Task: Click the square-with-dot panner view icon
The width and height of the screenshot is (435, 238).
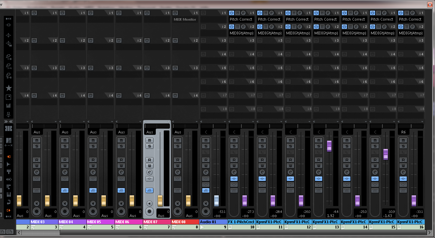Action: click(9, 97)
